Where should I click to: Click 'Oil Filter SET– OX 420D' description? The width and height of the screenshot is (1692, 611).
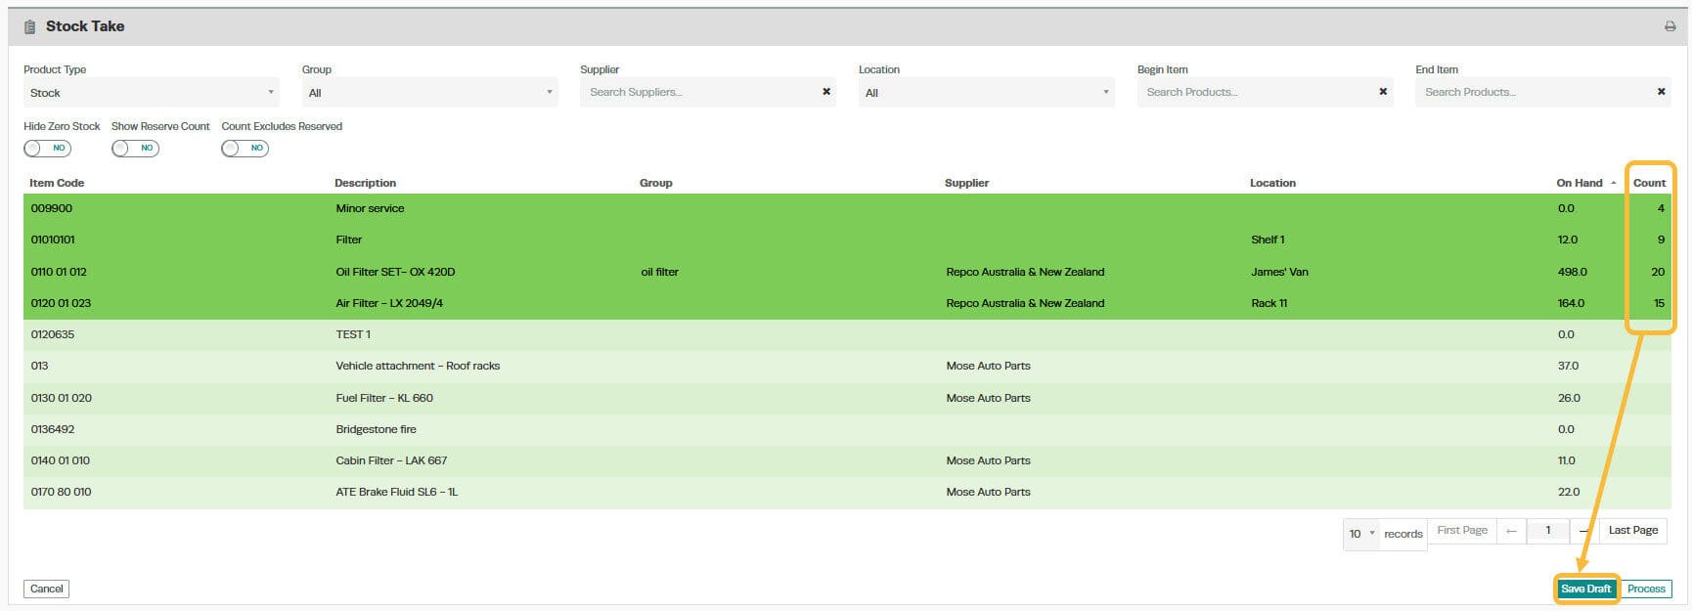[x=395, y=272]
